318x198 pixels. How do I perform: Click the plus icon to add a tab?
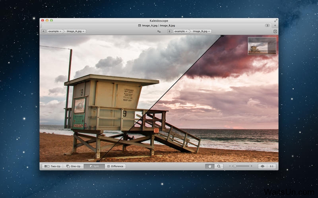(x=275, y=25)
